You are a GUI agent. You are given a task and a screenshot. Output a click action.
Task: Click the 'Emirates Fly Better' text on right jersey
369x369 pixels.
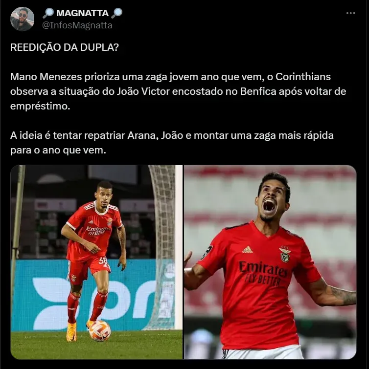(x=263, y=274)
